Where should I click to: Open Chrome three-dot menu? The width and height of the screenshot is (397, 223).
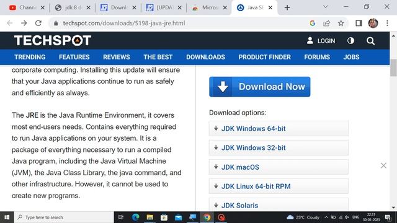click(387, 24)
